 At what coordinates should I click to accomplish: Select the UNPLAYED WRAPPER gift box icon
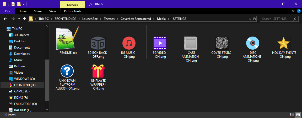(x=98, y=71)
